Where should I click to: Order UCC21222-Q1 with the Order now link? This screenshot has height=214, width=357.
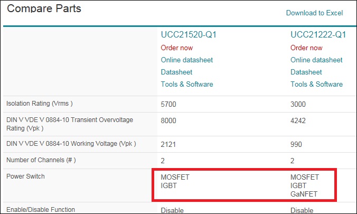pos(306,48)
